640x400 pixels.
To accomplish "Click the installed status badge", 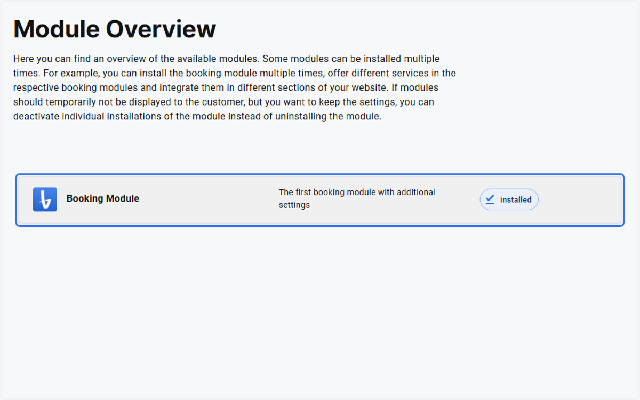I will pos(509,199).
